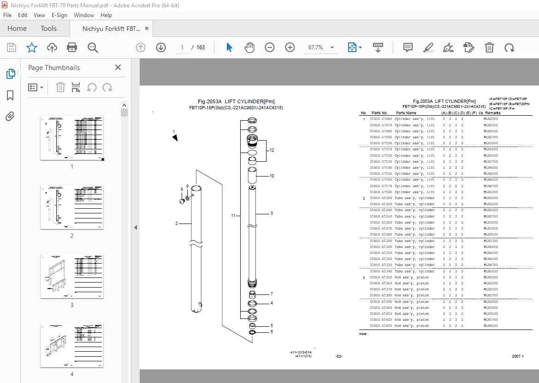Go to previous page arrow
Viewport: 539px width, 383px height.
tap(141, 47)
